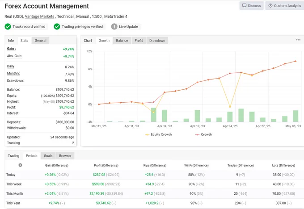
Task: Click the Live Update exclamation icon
Action: coord(114,26)
